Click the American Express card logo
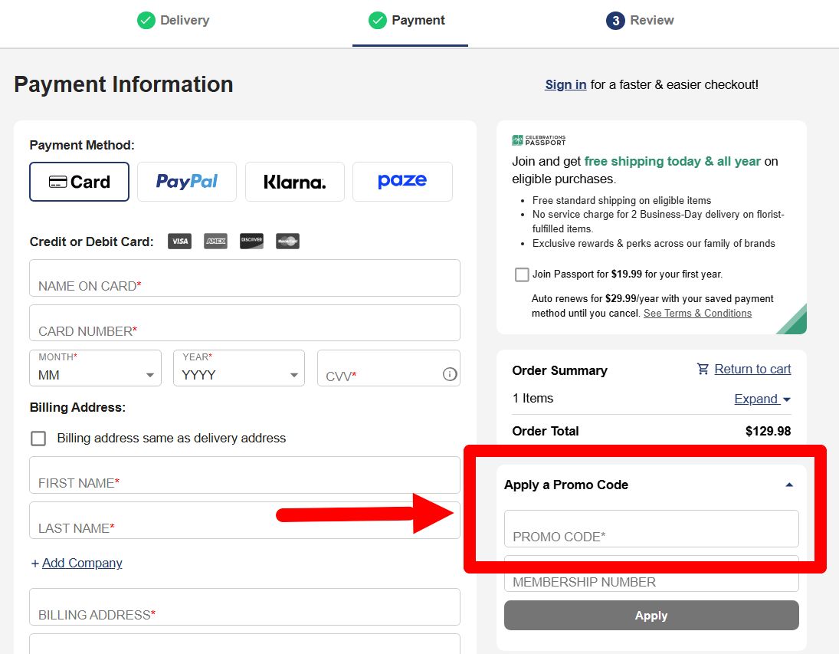Image resolution: width=839 pixels, height=654 pixels. 215,241
